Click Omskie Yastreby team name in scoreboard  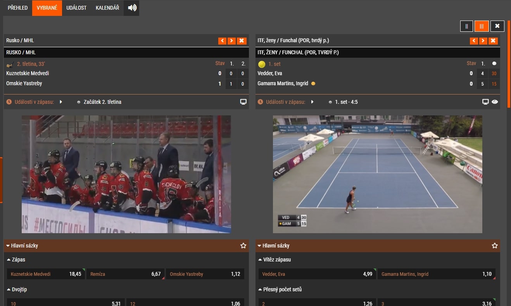(24, 83)
